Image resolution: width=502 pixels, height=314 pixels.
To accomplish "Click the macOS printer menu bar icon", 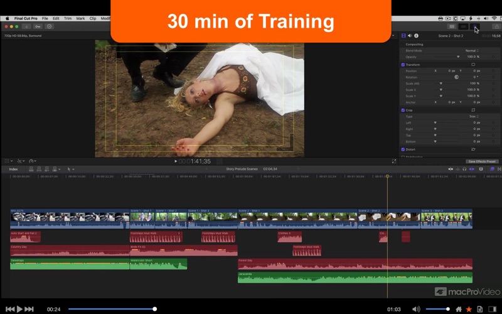I will [441, 19].
